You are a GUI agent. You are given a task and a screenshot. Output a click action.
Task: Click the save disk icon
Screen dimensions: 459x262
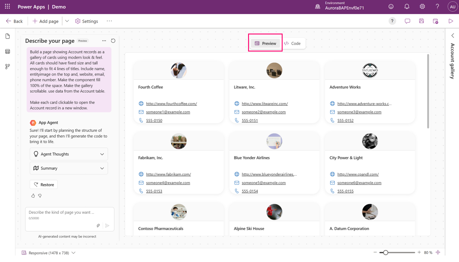tap(421, 21)
